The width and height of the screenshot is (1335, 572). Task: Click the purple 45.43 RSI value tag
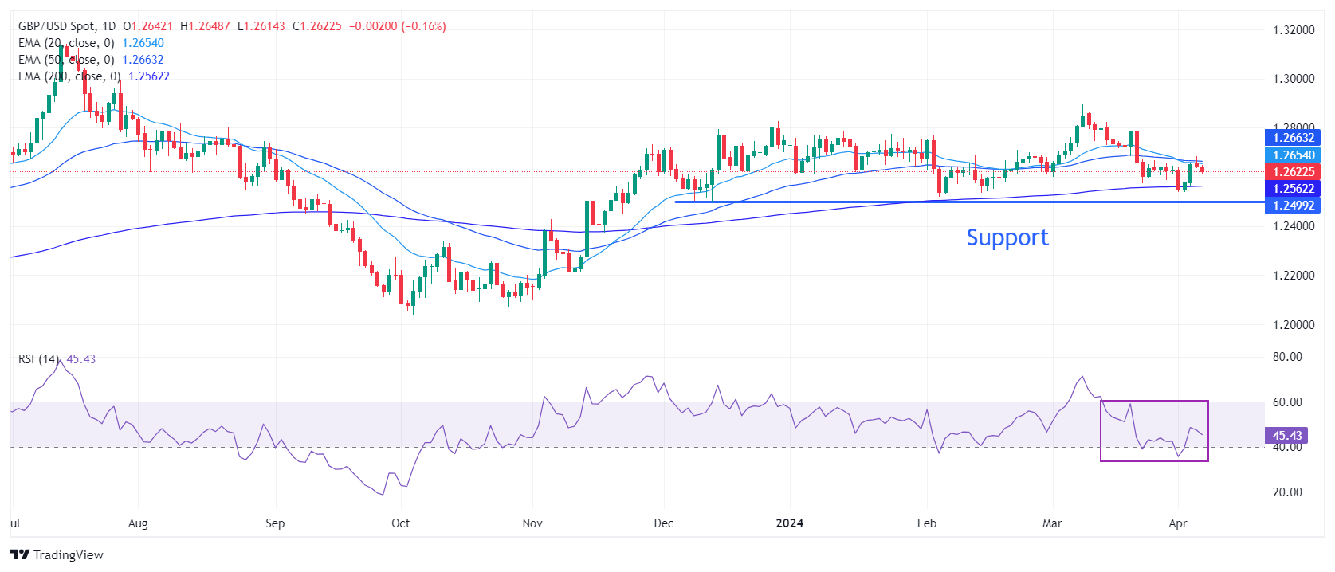[x=1286, y=436]
